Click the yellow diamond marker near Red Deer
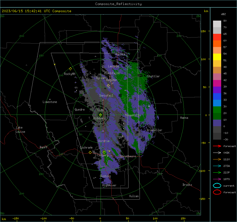 point(108,86)
